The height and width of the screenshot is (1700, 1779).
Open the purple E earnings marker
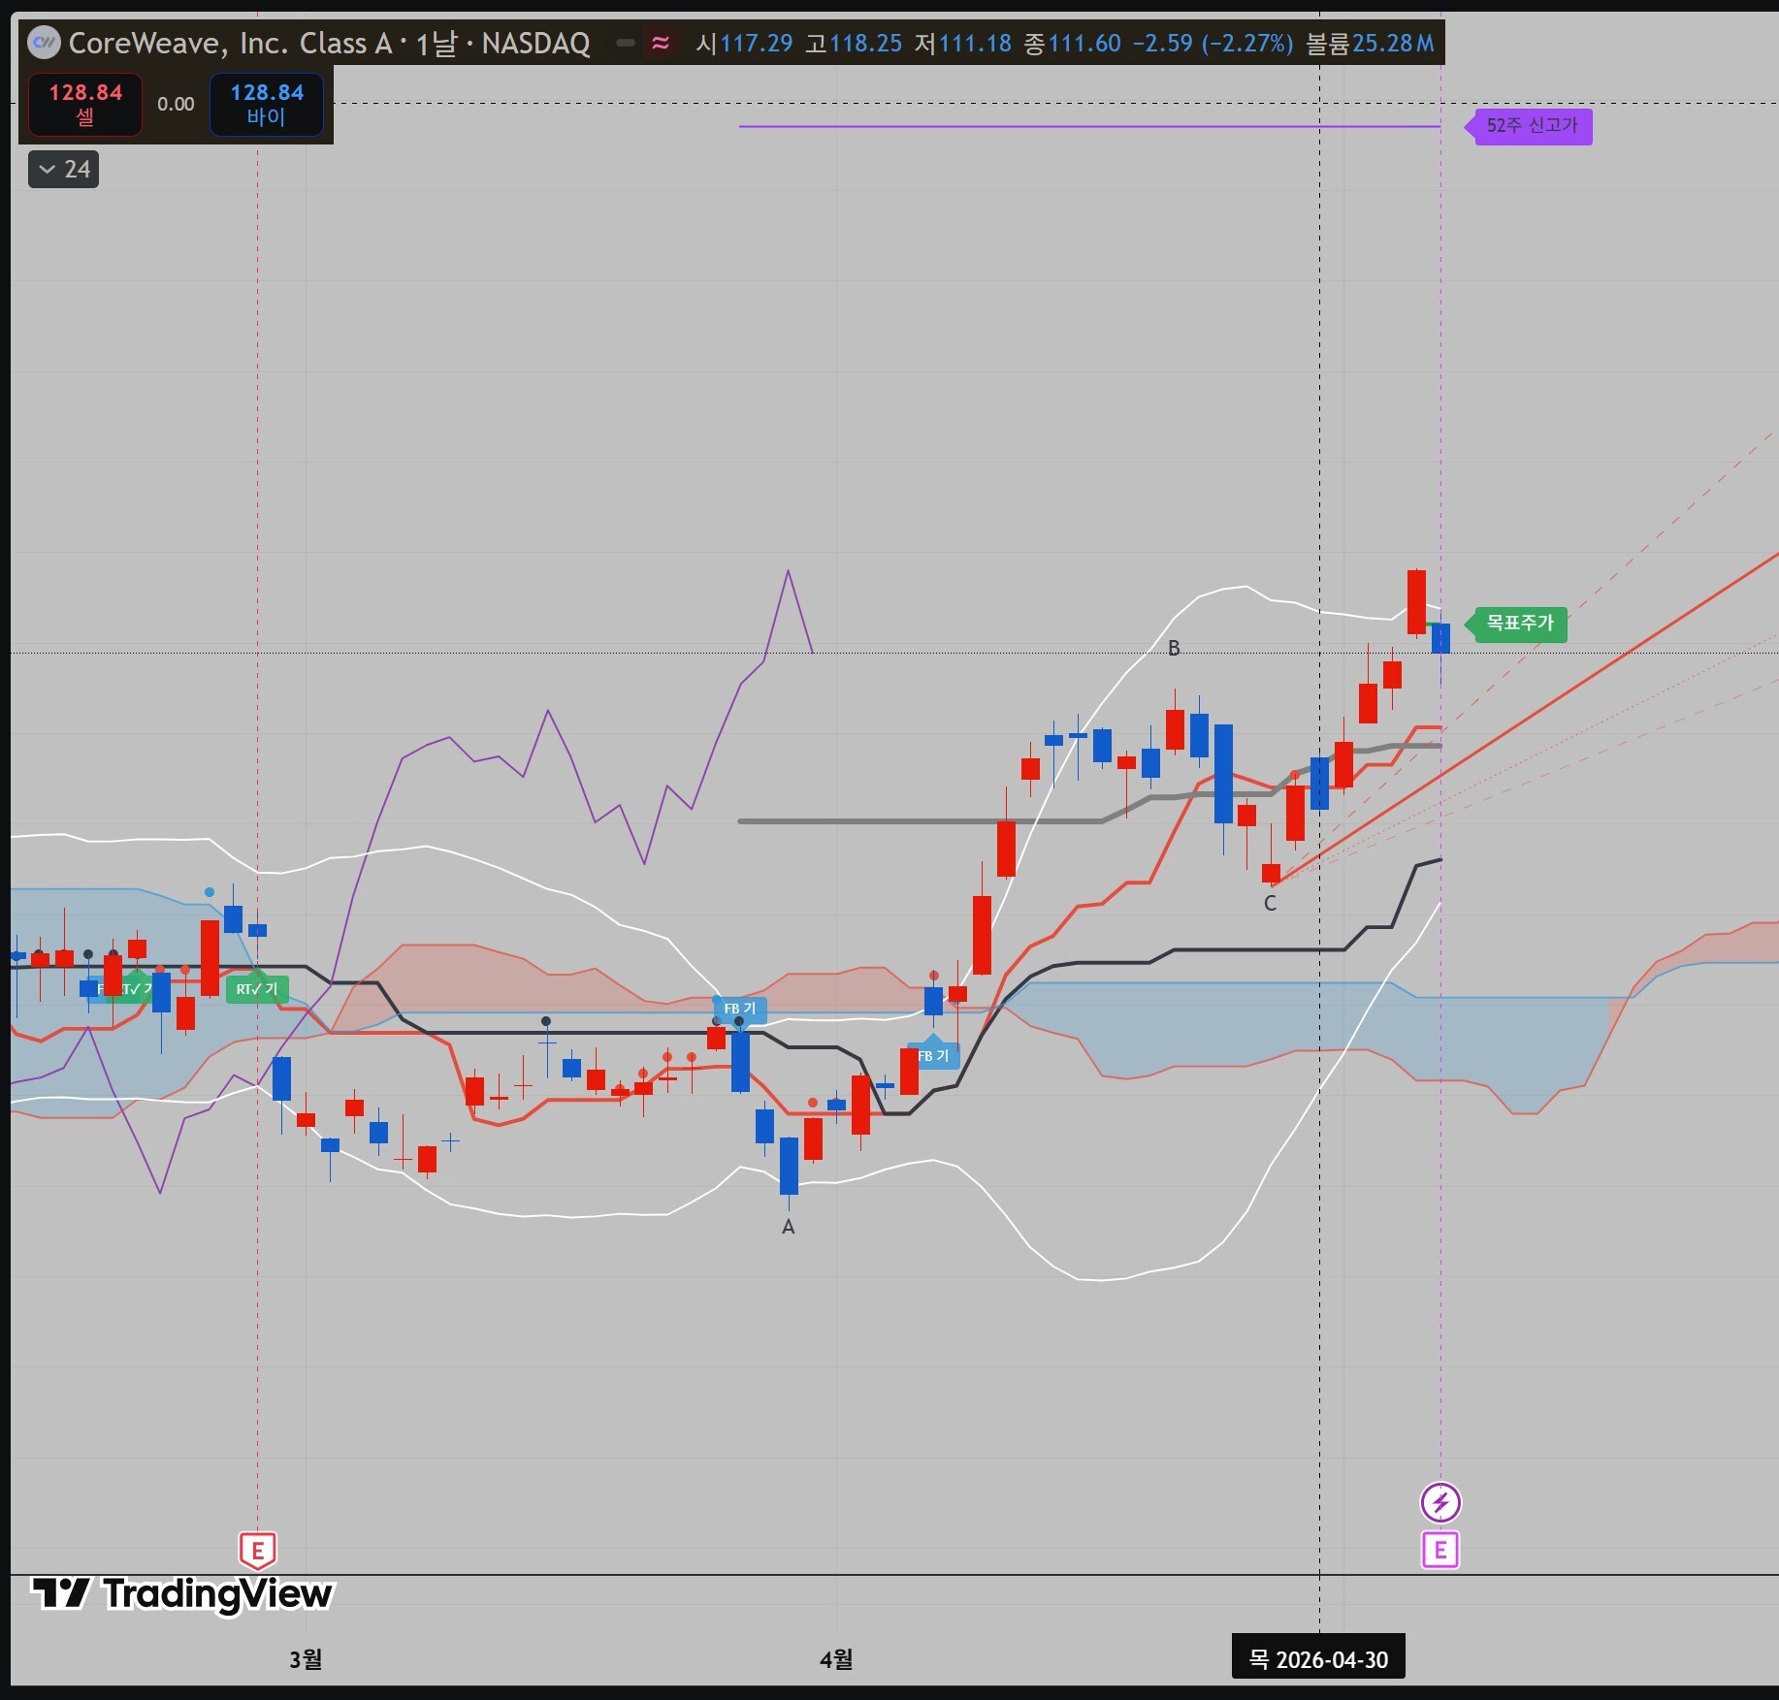(1440, 1550)
